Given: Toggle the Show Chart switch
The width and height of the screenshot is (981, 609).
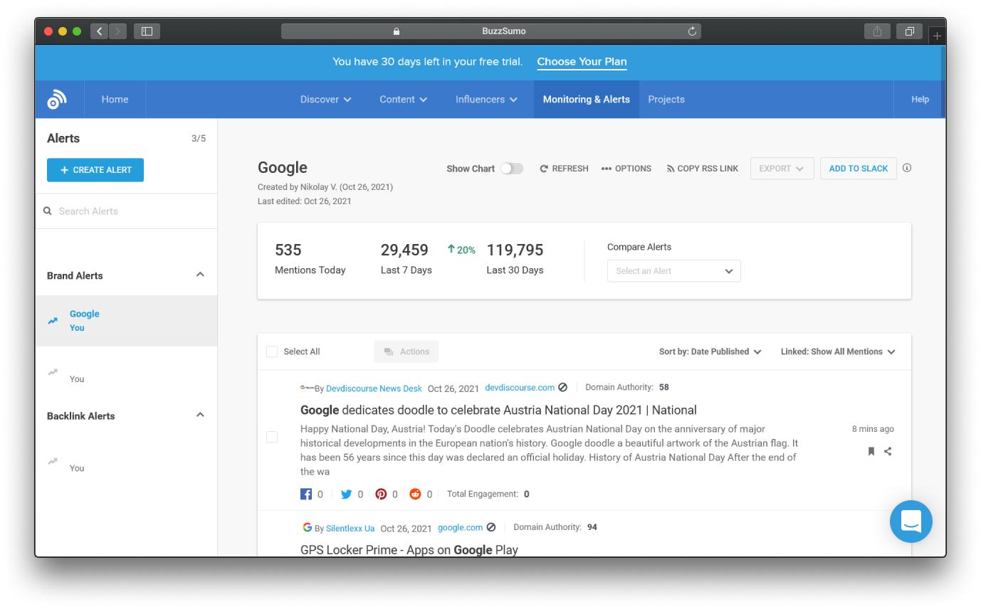Looking at the screenshot, I should pos(511,169).
